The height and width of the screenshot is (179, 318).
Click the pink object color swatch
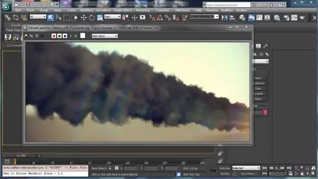(x=265, y=112)
